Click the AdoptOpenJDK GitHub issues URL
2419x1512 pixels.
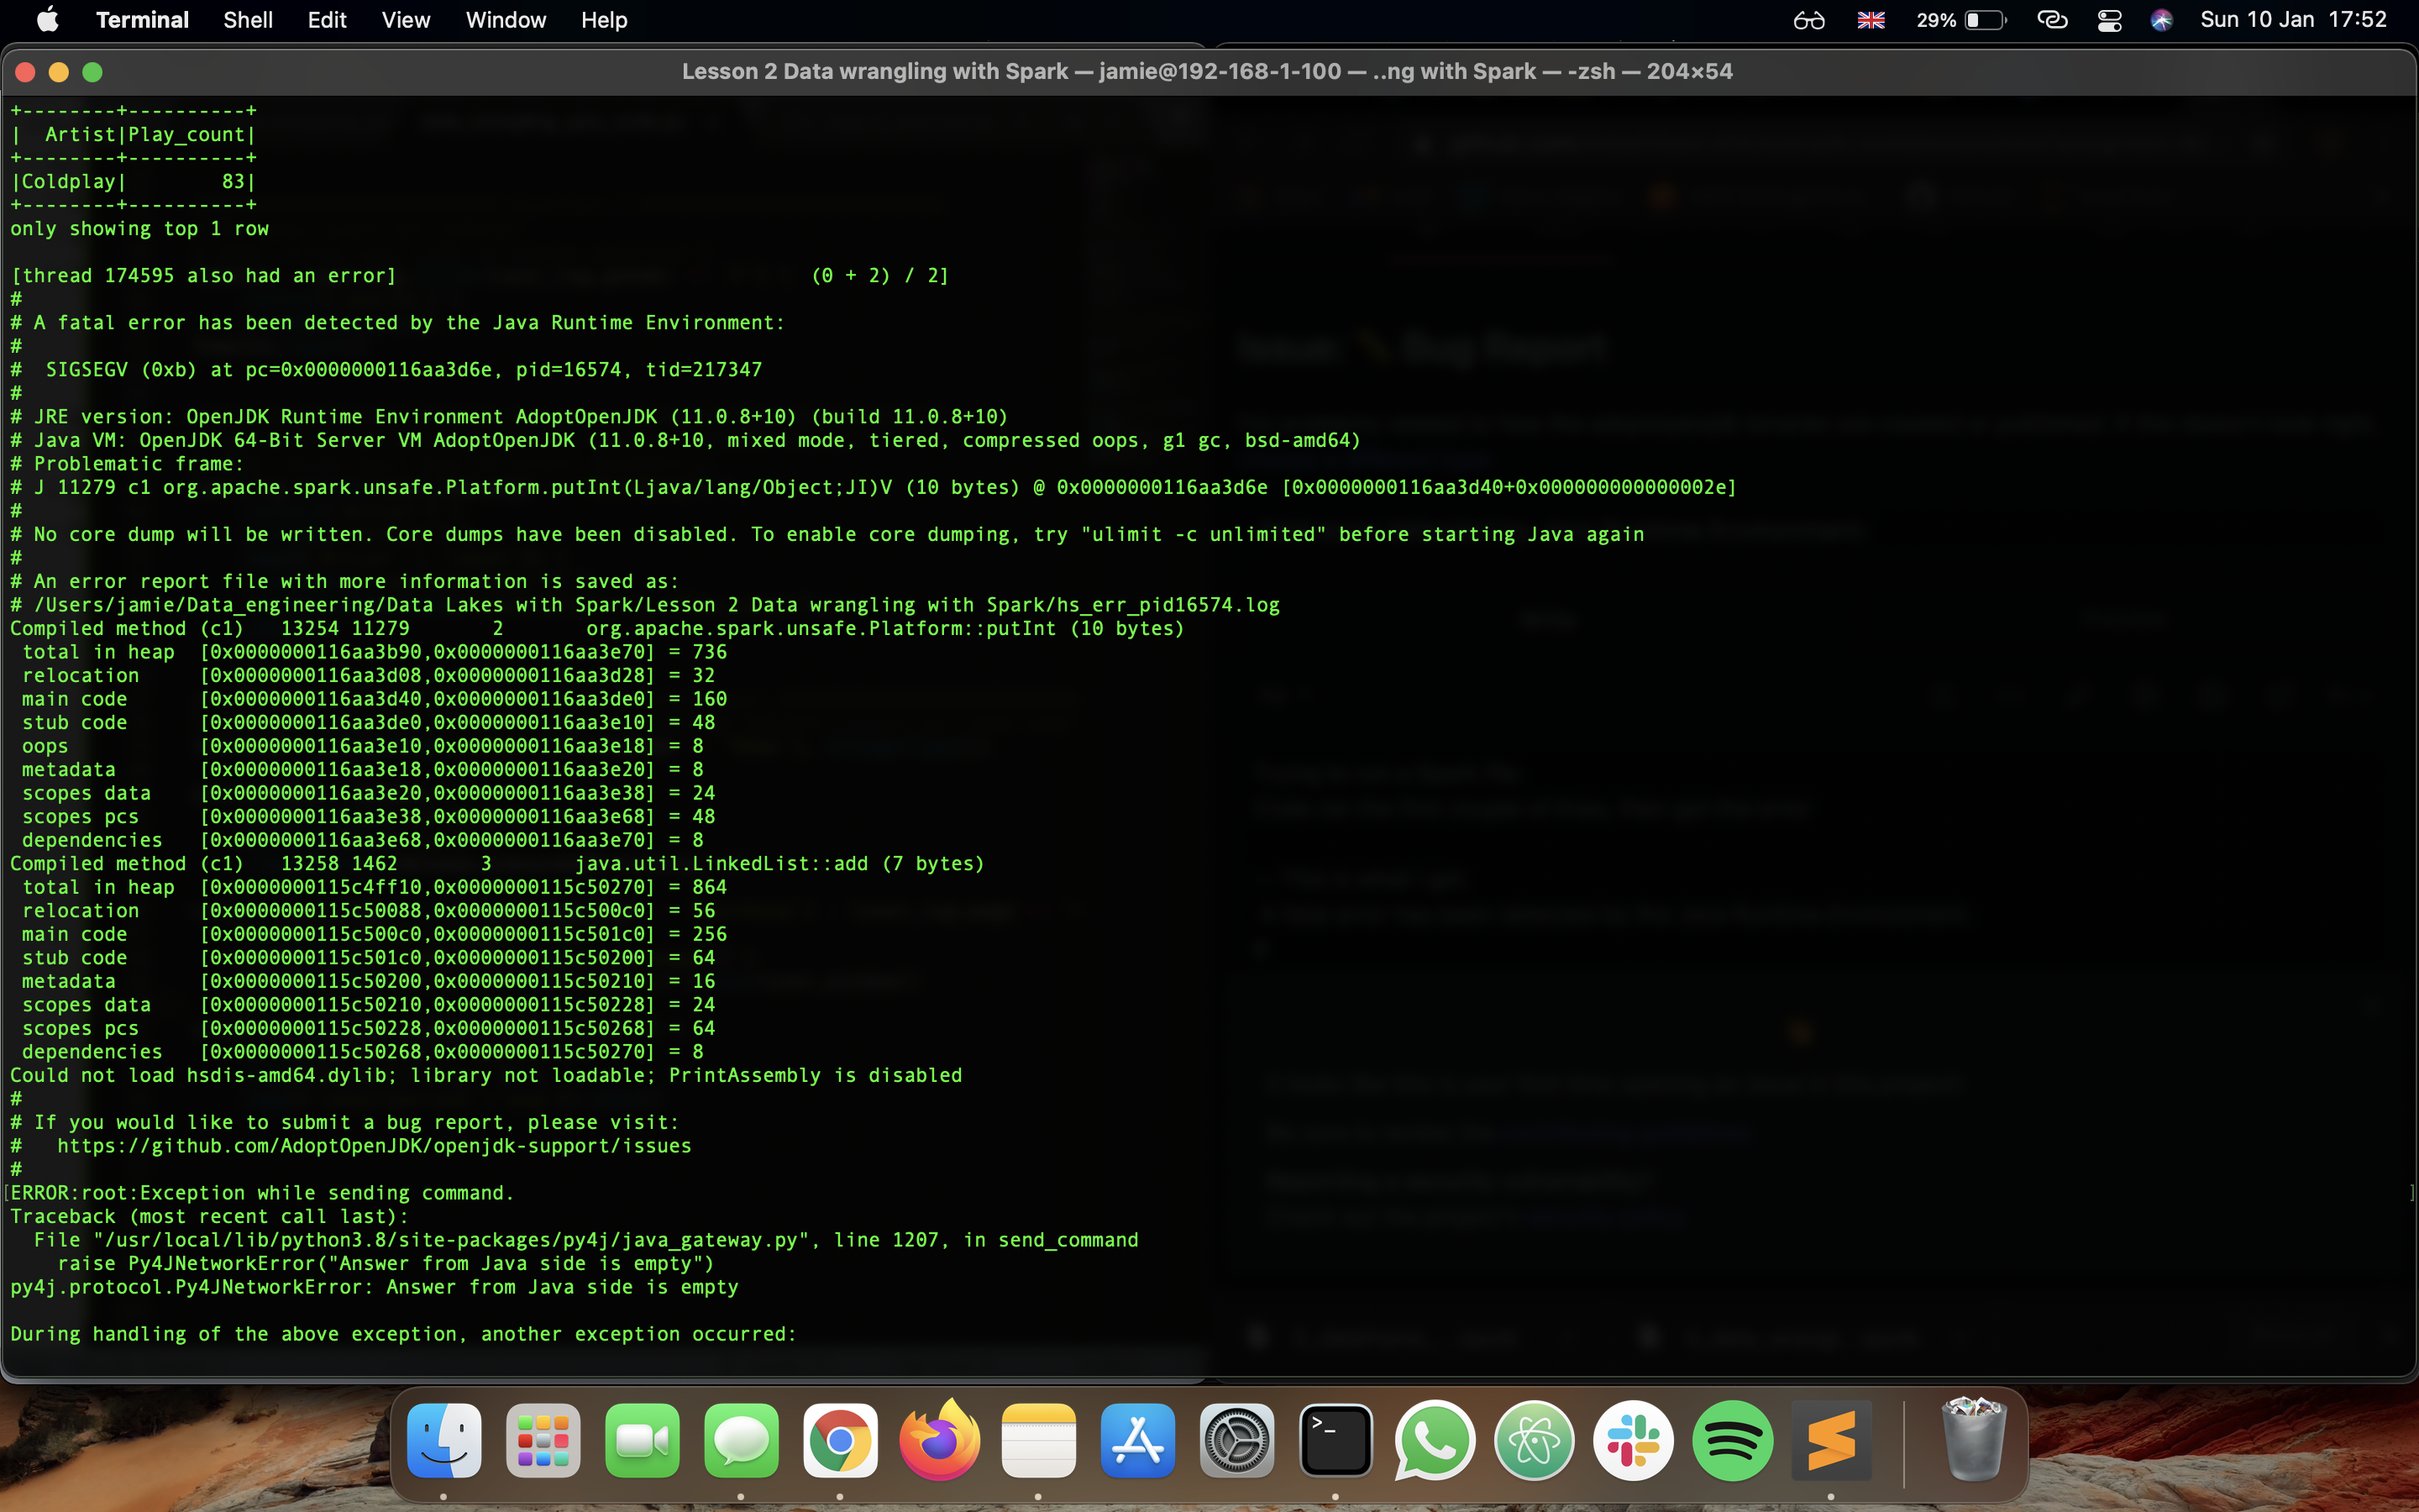pos(374,1146)
